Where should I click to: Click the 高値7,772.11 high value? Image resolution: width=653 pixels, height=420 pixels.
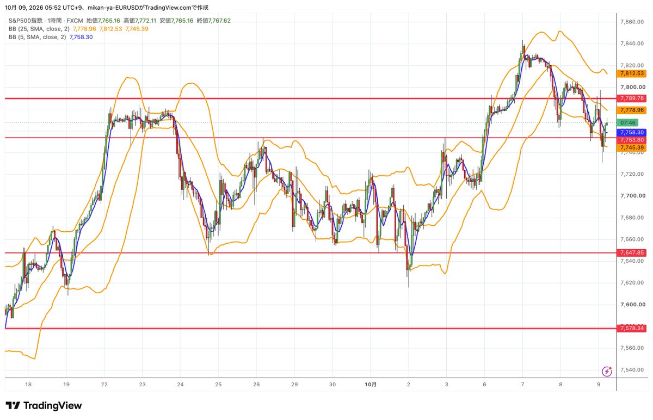140,20
